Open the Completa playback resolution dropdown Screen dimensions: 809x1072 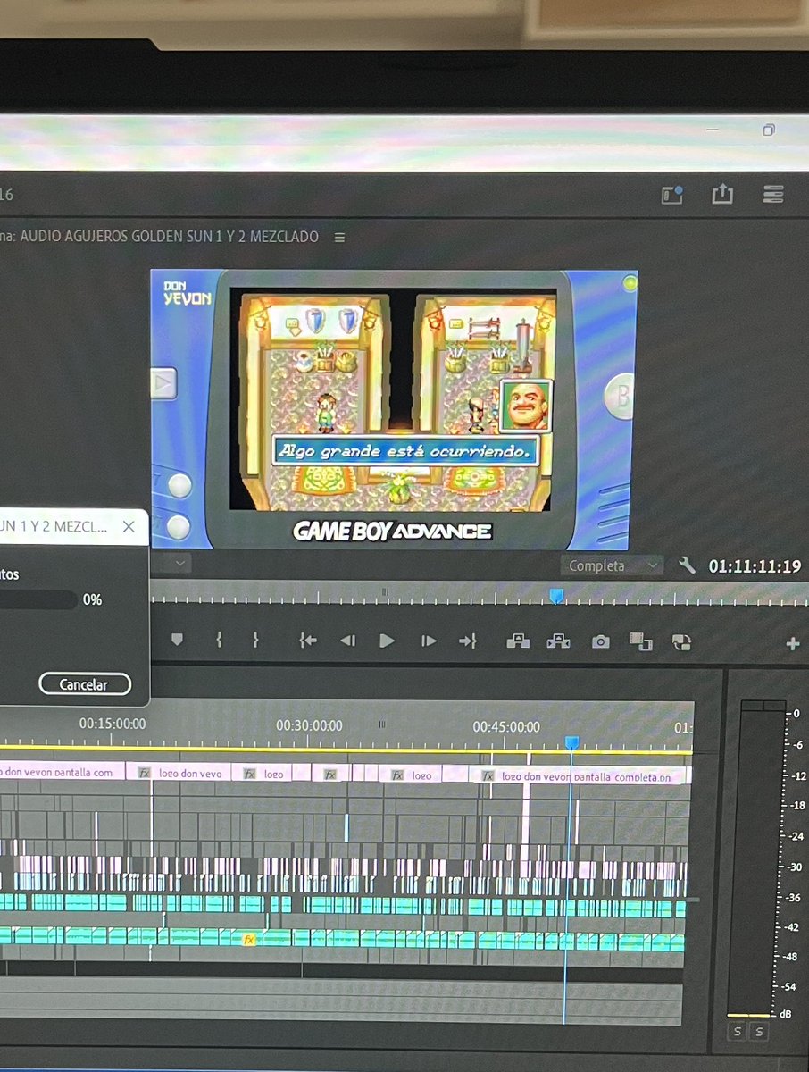613,565
